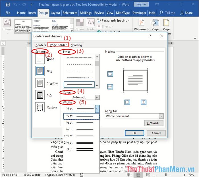
Task: Click the Width dropdown arrow
Action: click(x=97, y=109)
